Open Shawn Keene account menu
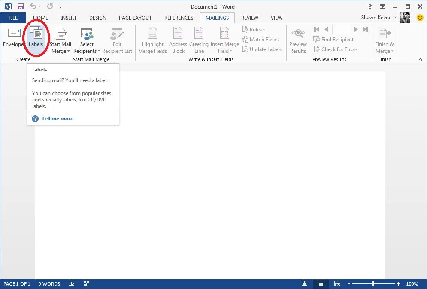The height and width of the screenshot is (289, 427). [379, 18]
